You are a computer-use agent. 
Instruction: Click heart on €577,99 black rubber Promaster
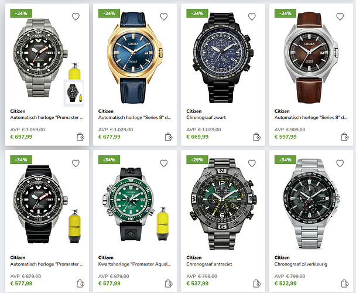[76, 163]
